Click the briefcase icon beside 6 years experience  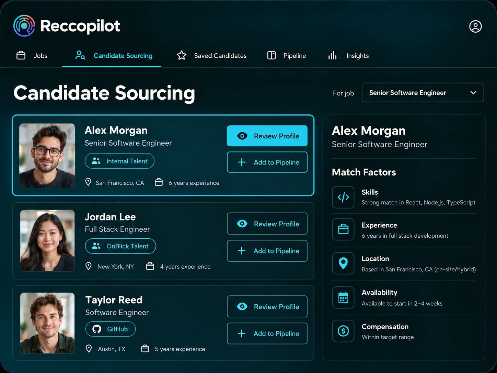pyautogui.click(x=159, y=182)
